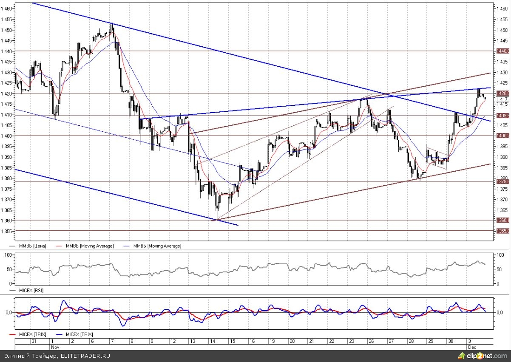The image size is (511, 362).
Task: Select the blue ММВБ Moving Average legend entry
Action: pos(156,246)
